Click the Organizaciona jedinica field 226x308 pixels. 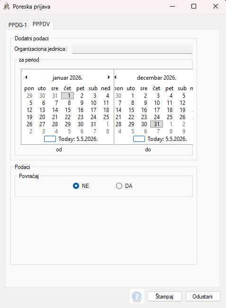[132, 49]
